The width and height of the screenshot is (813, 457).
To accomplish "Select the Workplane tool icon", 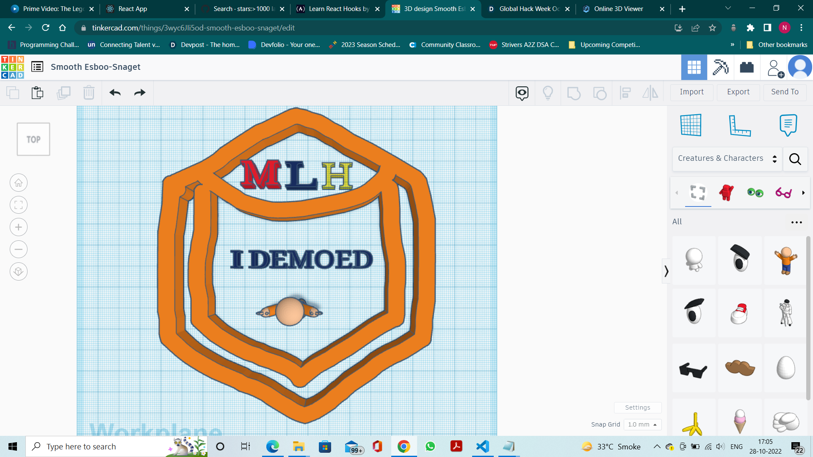I will 691,125.
